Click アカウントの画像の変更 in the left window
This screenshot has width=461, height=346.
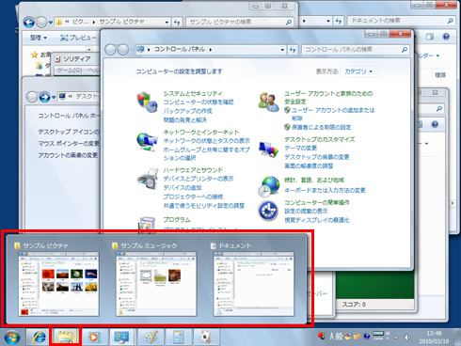click(68, 155)
